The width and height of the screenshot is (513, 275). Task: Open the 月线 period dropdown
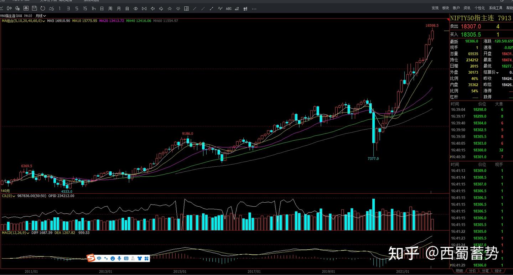41,16
